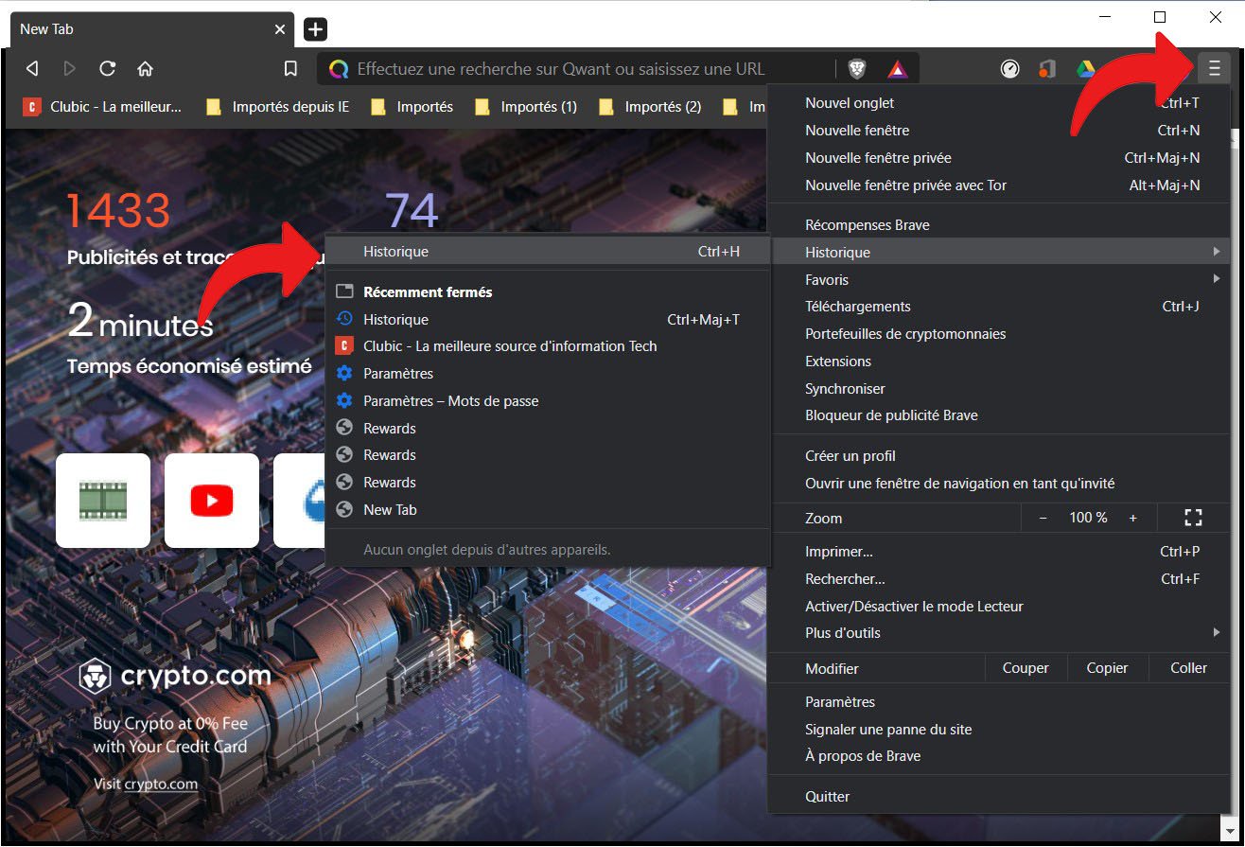The image size is (1245, 847).
Task: Click the Historique clock icon in the submenu
Action: (x=345, y=319)
